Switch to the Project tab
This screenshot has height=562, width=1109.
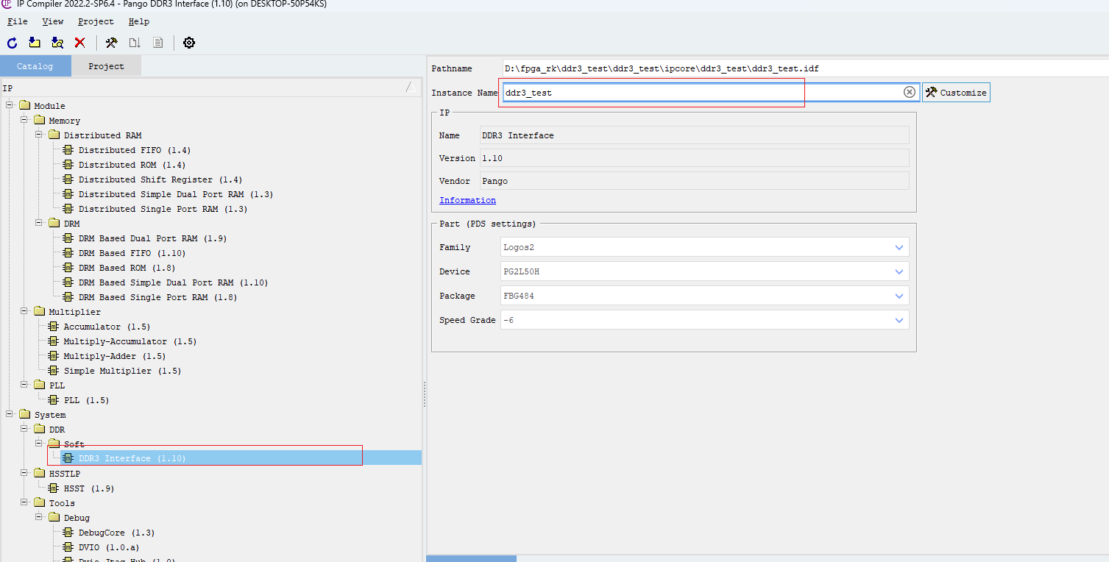click(105, 65)
